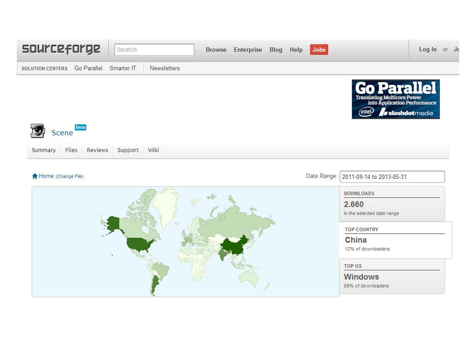Open the Scene project eye icon
Screen dimensions: 474x355
click(x=38, y=131)
